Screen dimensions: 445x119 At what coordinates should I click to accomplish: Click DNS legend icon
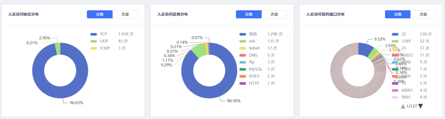[242, 55]
